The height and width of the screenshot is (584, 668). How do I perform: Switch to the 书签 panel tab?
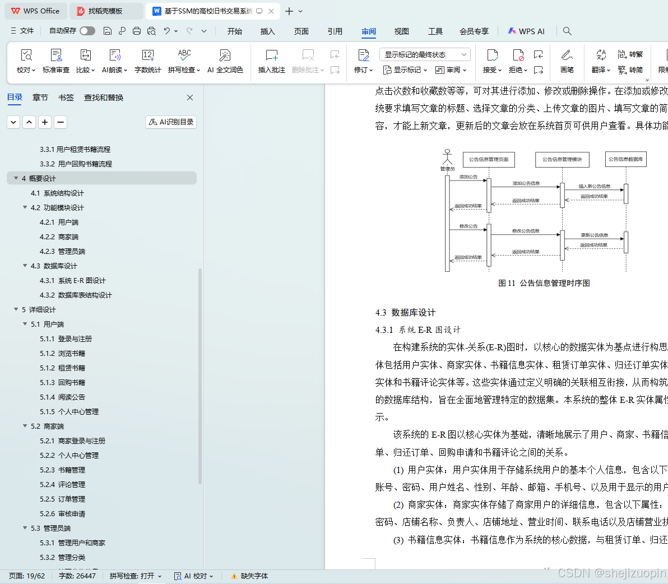point(66,98)
